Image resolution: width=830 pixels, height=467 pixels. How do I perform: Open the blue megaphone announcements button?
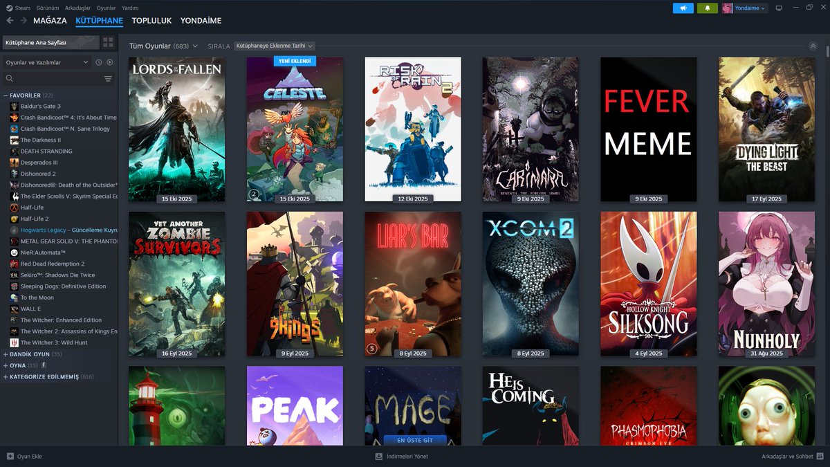tap(683, 8)
